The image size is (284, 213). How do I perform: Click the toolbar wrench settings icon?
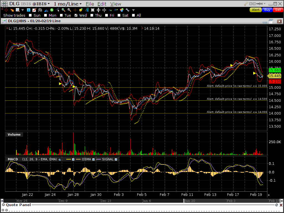coord(128,10)
